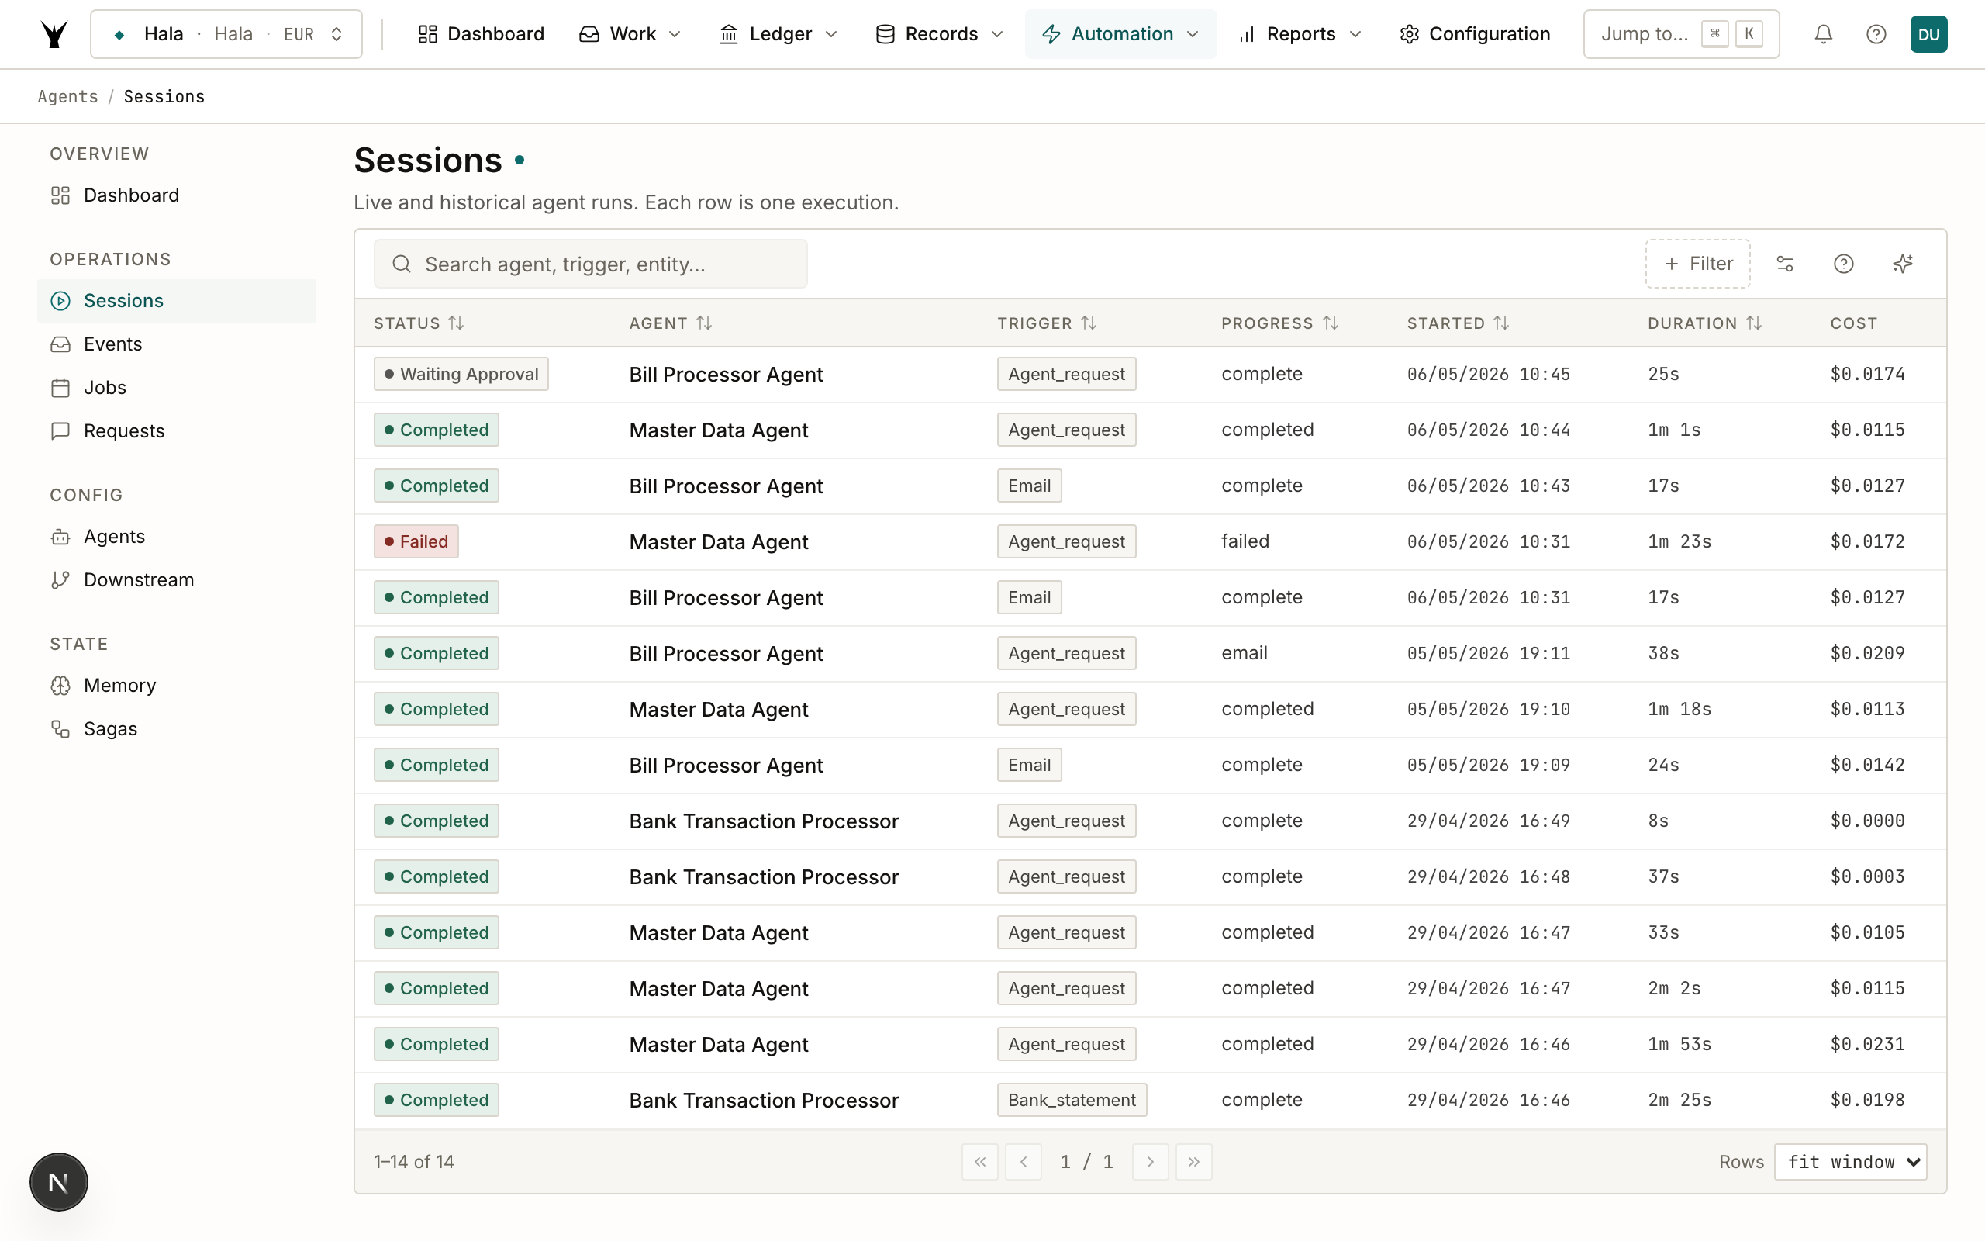Image resolution: width=1985 pixels, height=1241 pixels.
Task: Click the started time 05/05/2026 19:10
Action: (1488, 709)
